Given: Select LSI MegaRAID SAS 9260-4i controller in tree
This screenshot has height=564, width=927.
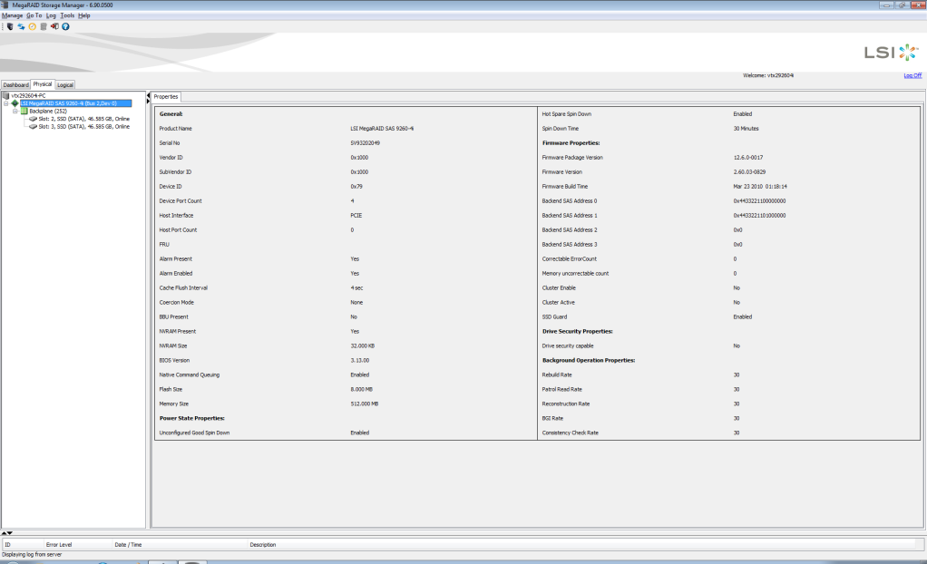Looking at the screenshot, I should pyautogui.click(x=75, y=103).
